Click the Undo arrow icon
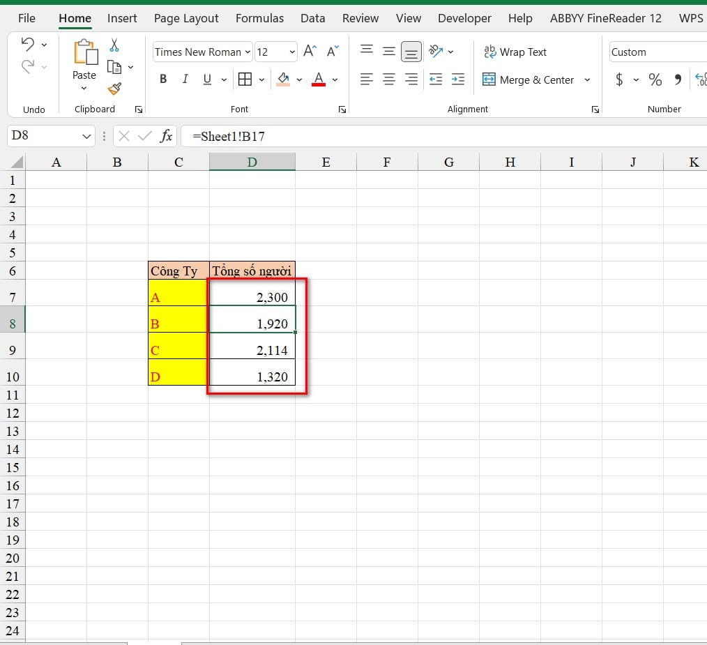707x645 pixels. click(28, 45)
